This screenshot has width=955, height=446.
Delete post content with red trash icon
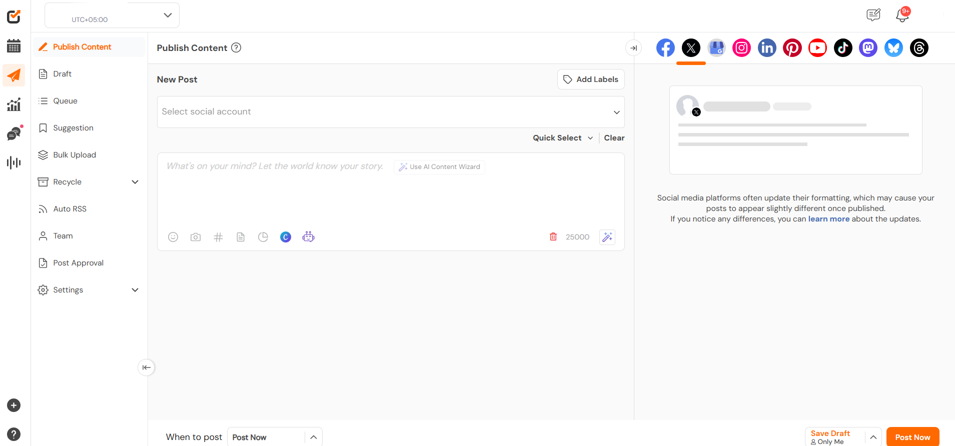coord(553,236)
